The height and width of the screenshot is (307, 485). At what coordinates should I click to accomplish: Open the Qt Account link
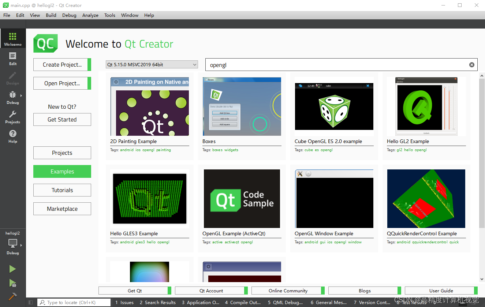point(211,291)
